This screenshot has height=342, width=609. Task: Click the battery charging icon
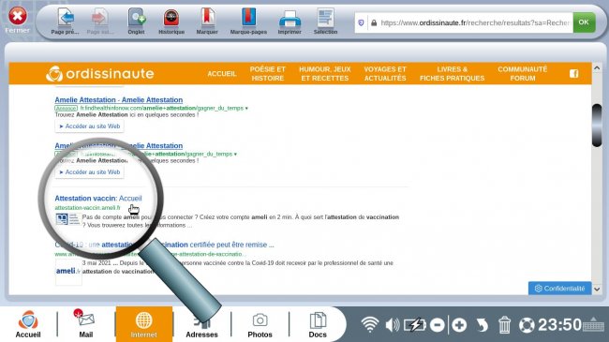tap(415, 324)
